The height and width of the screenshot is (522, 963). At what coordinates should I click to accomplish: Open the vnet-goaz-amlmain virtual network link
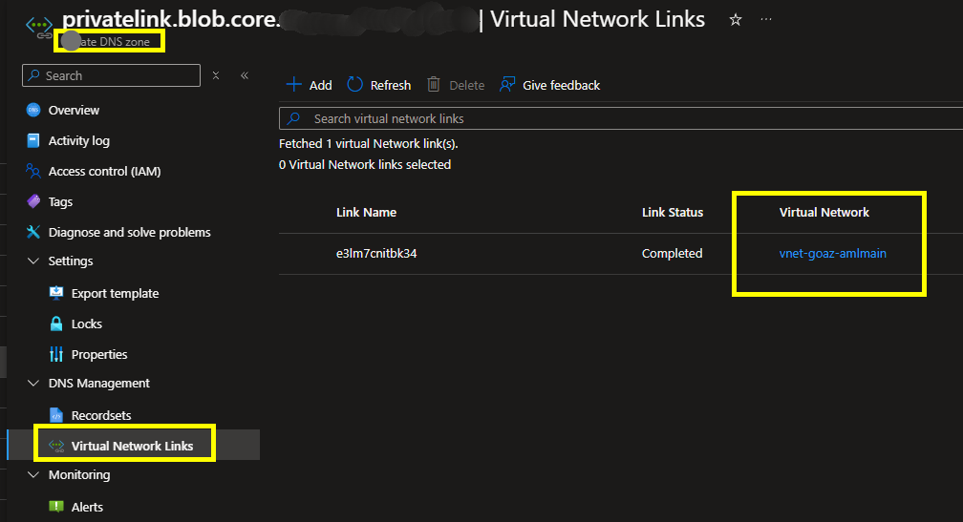833,253
